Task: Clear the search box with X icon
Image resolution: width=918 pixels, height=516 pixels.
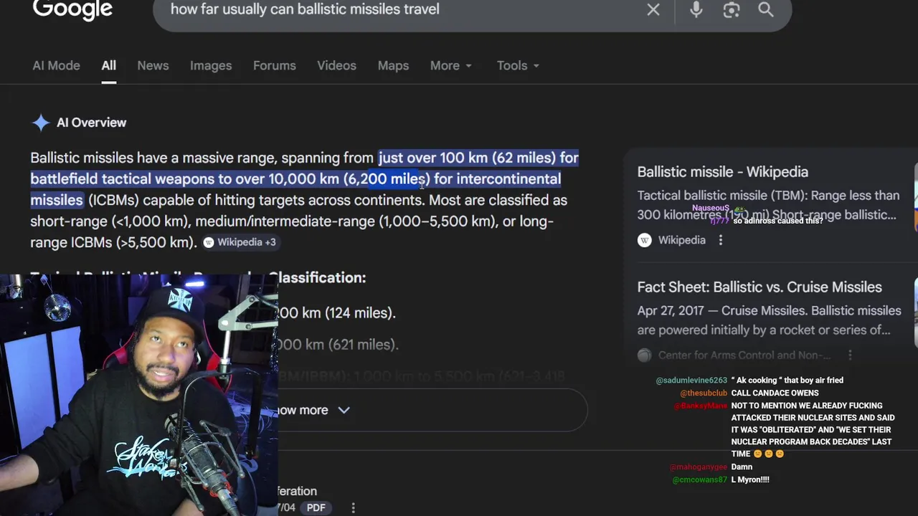Action: [x=653, y=10]
